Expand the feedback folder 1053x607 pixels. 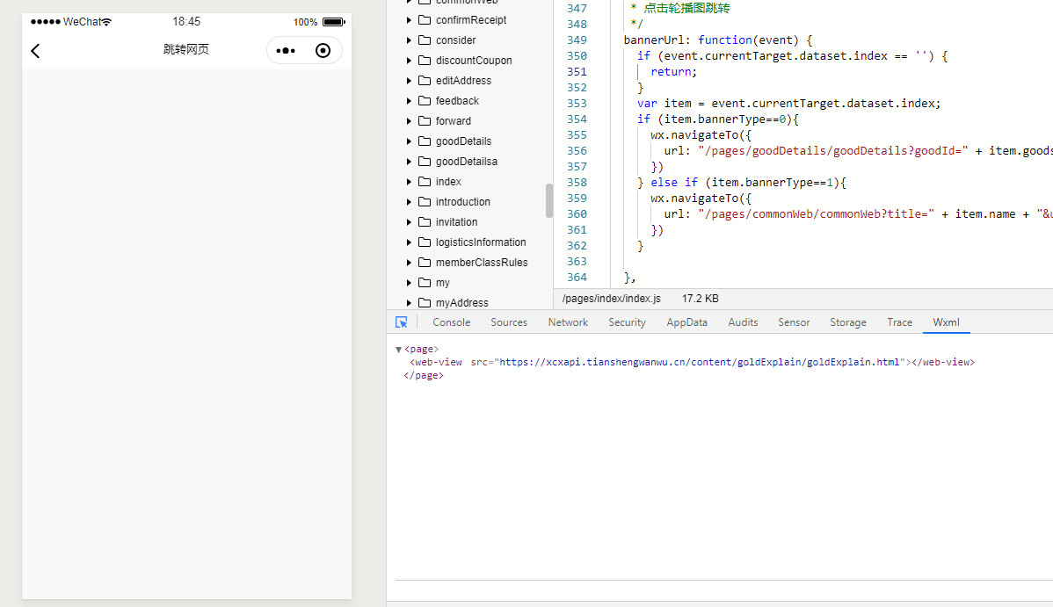(x=409, y=101)
